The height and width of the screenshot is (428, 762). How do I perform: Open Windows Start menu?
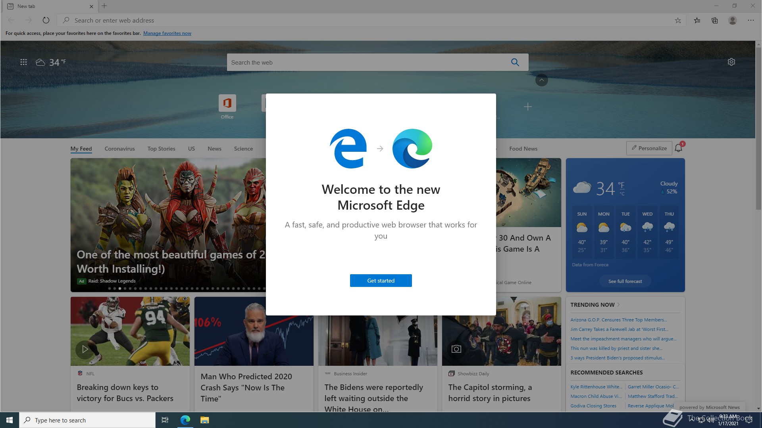tap(10, 420)
